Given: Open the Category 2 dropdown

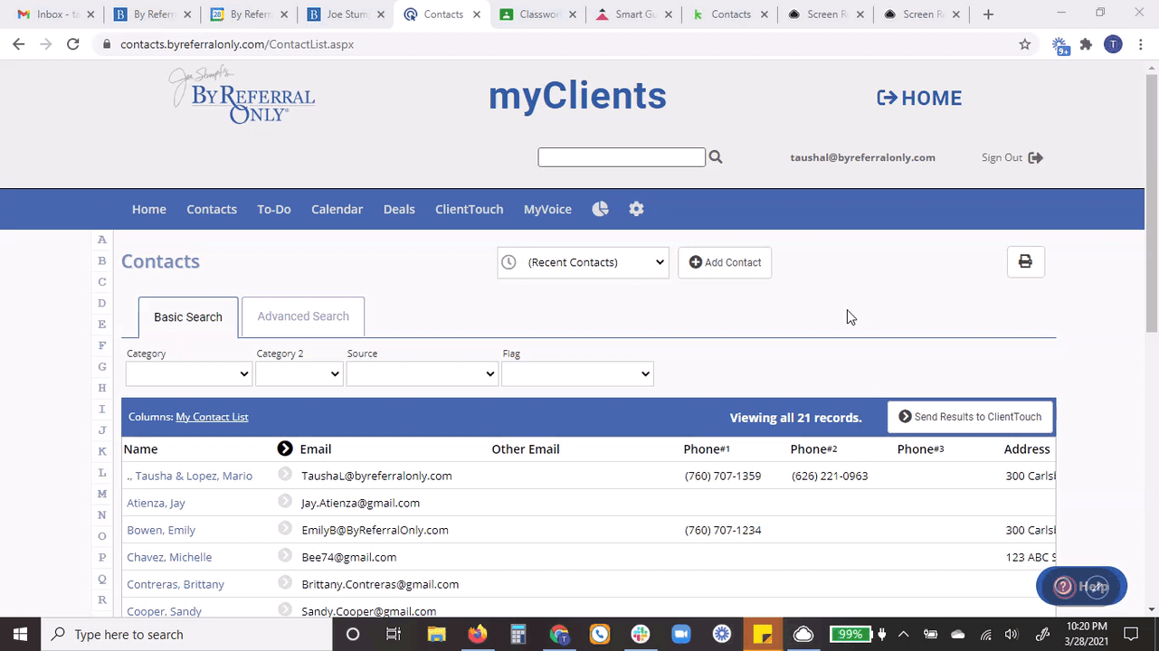Looking at the screenshot, I should point(299,373).
